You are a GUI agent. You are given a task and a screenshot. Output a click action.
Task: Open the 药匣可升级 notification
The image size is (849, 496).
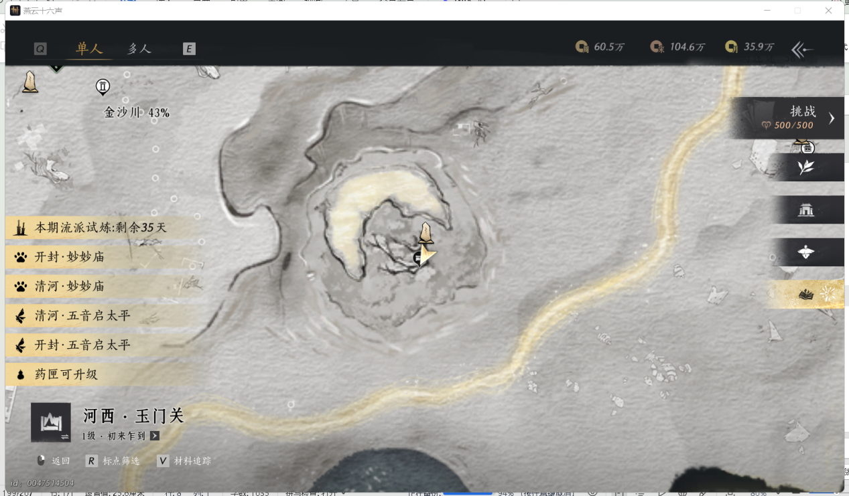[x=66, y=375]
